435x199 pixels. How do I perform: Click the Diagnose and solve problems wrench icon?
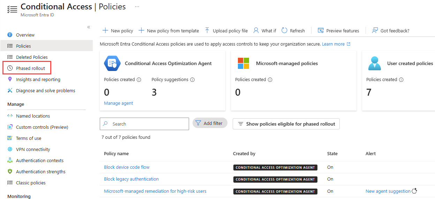tap(10, 90)
